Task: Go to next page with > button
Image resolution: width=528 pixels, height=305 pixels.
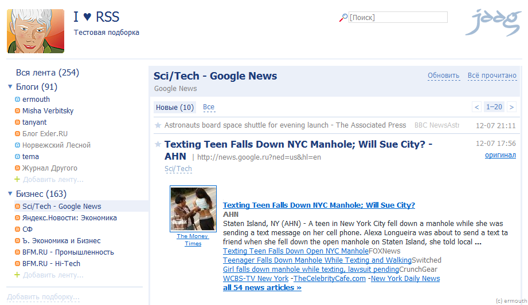Action: point(511,107)
